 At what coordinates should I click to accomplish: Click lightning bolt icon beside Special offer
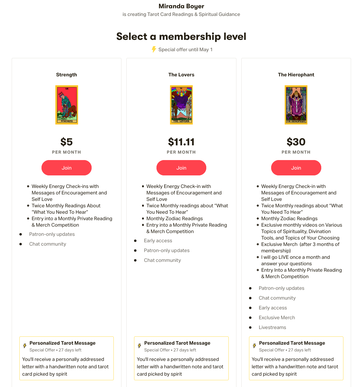(154, 49)
